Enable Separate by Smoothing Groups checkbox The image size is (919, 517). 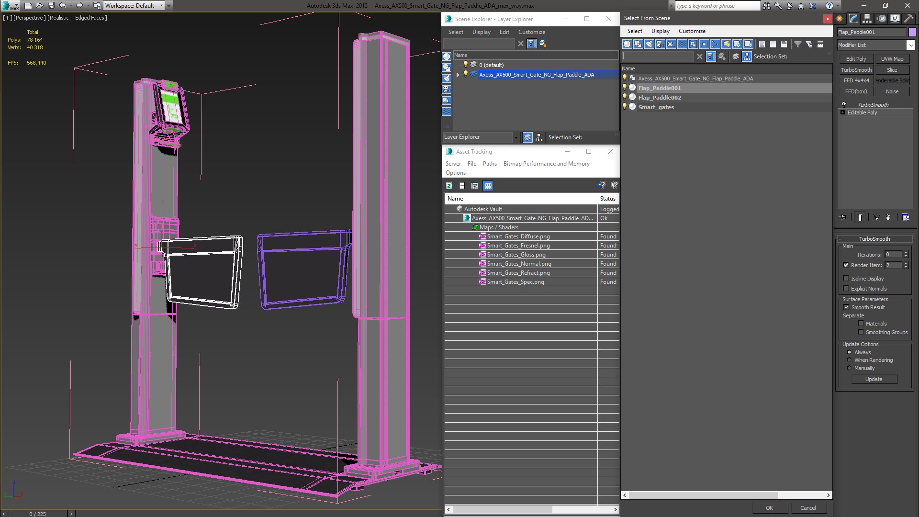pos(861,332)
